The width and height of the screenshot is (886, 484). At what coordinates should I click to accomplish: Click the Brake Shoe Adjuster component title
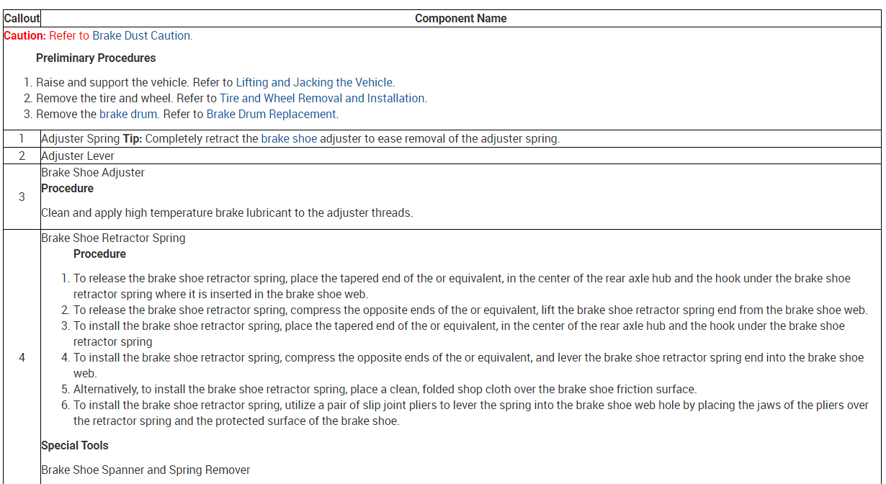pyautogui.click(x=93, y=172)
